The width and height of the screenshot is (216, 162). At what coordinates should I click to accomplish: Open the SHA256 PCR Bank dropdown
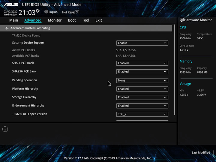click(x=142, y=72)
